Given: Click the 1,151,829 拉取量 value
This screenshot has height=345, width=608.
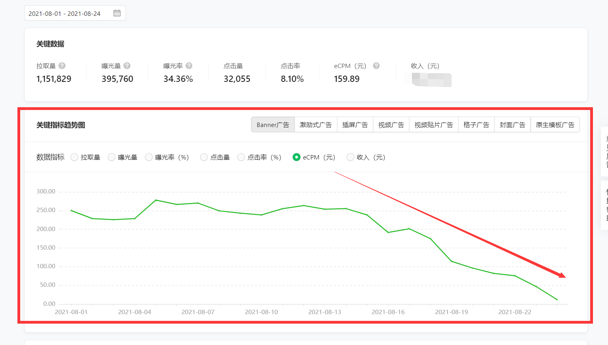Looking at the screenshot, I should click(x=54, y=79).
